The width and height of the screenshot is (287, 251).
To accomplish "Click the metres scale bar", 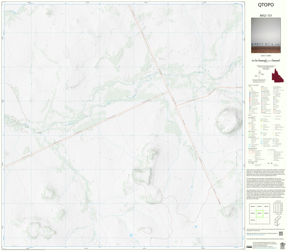I will 266,60.
